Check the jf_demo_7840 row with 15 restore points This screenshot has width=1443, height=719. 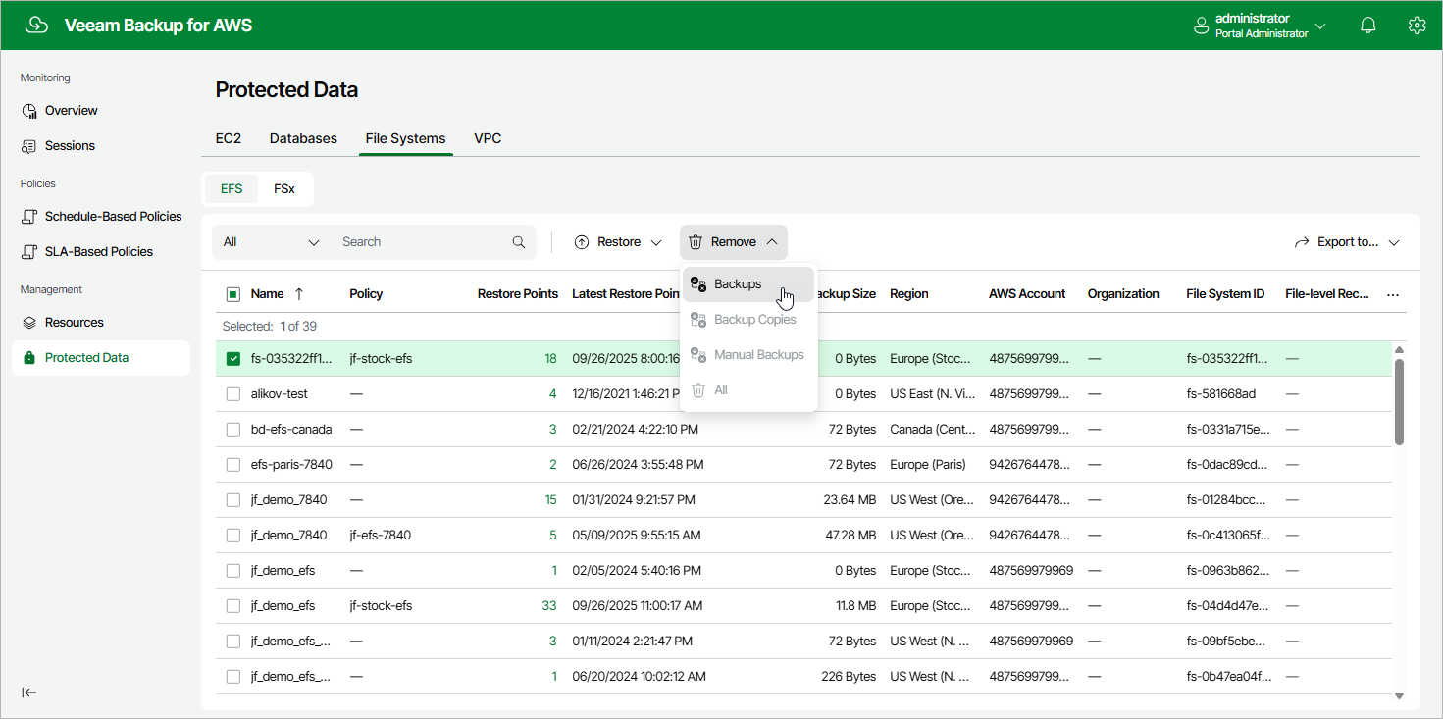point(233,500)
